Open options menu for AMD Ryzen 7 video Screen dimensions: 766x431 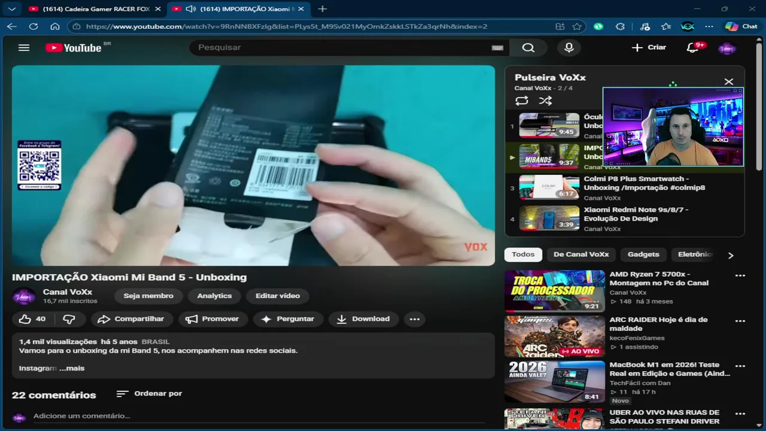coord(740,276)
